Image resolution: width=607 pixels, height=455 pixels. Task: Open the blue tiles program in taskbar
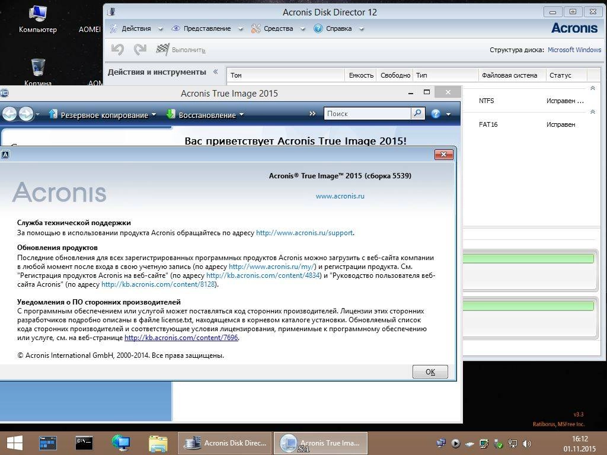tap(48, 443)
